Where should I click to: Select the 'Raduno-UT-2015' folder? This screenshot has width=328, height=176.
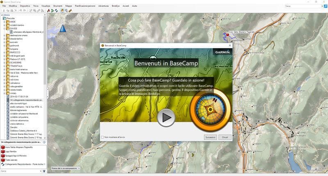click(18, 59)
